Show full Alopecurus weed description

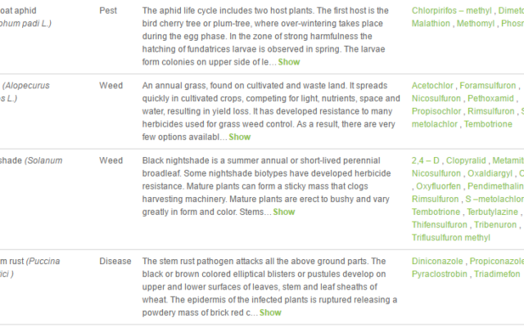pyautogui.click(x=240, y=137)
